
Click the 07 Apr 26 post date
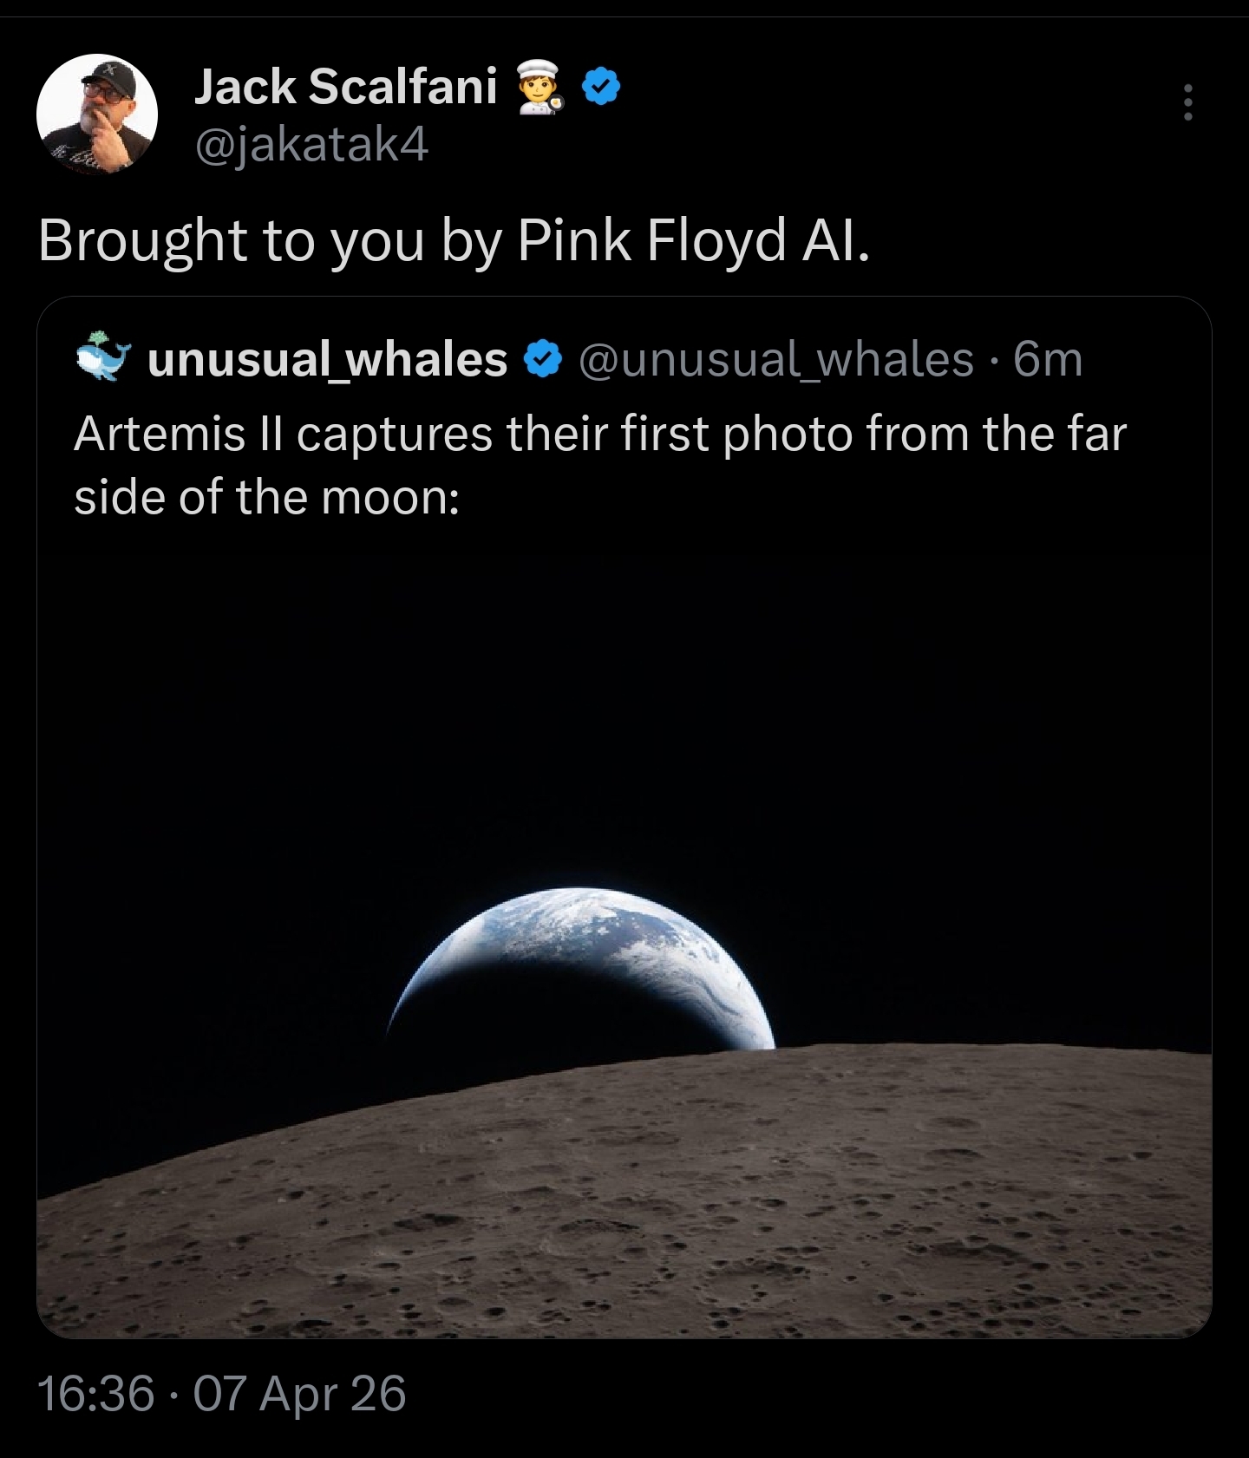(299, 1394)
